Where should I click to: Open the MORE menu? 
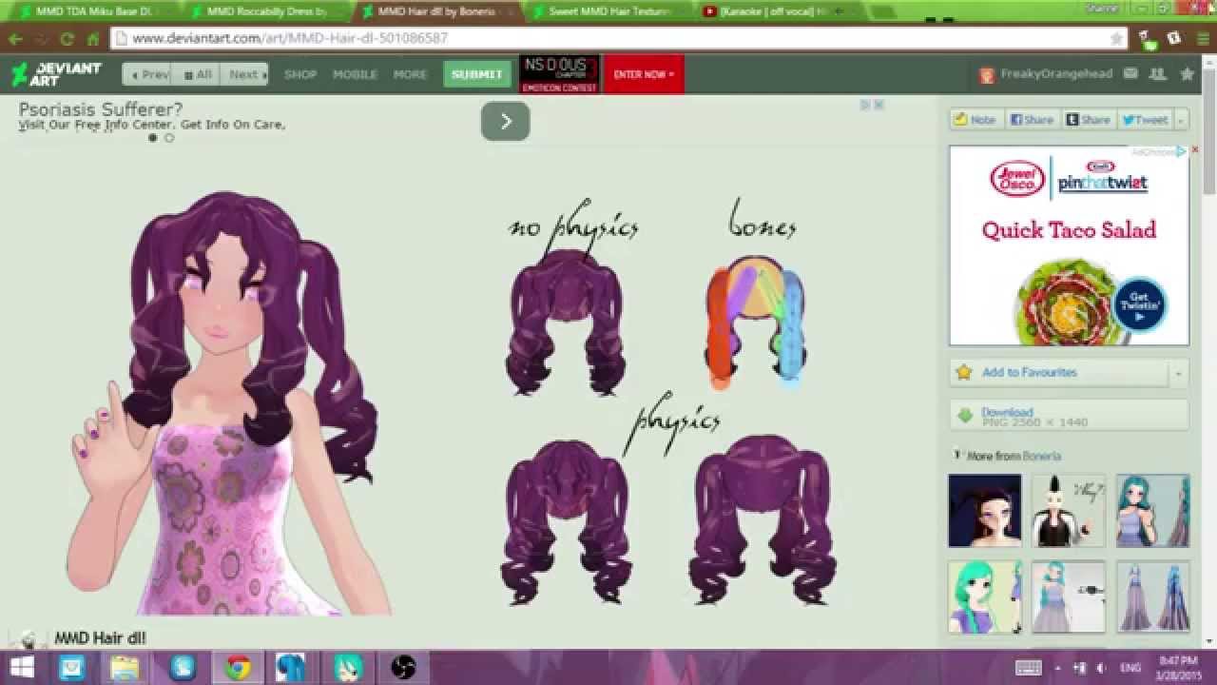pyautogui.click(x=410, y=74)
